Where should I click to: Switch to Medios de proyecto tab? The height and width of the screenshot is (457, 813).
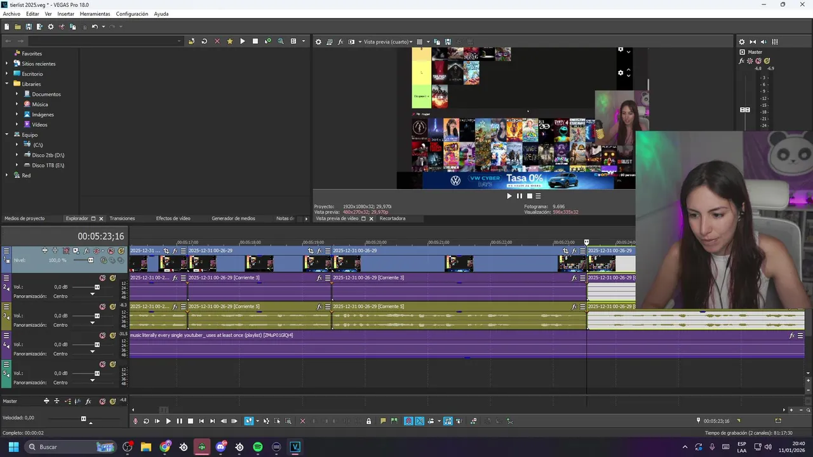coord(25,218)
